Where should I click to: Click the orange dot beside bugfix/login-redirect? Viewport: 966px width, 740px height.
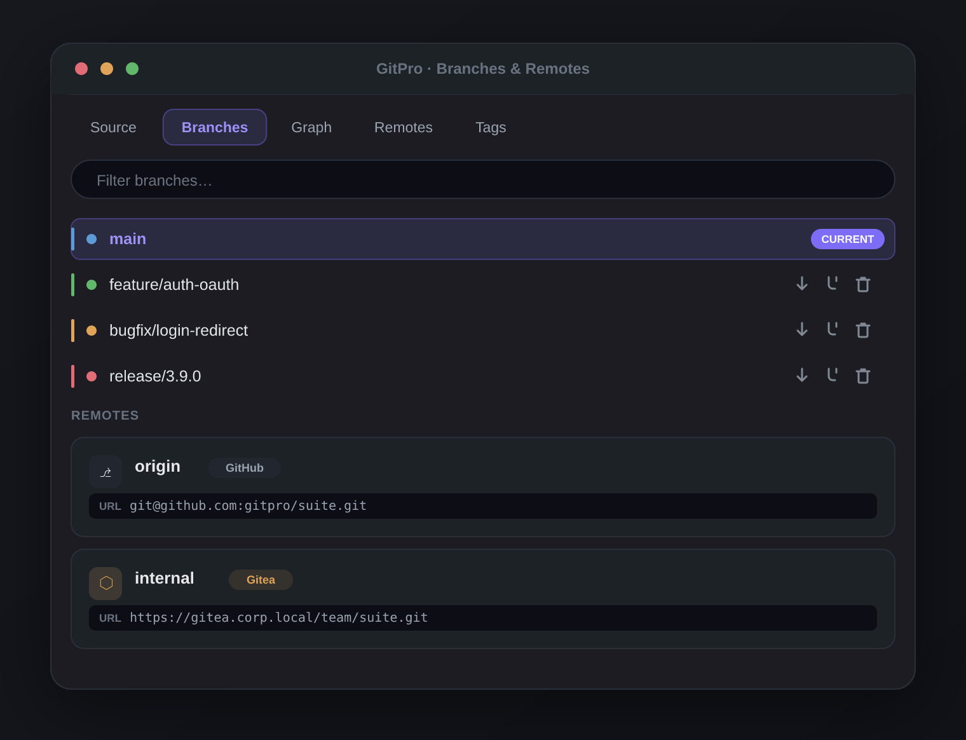(x=92, y=331)
